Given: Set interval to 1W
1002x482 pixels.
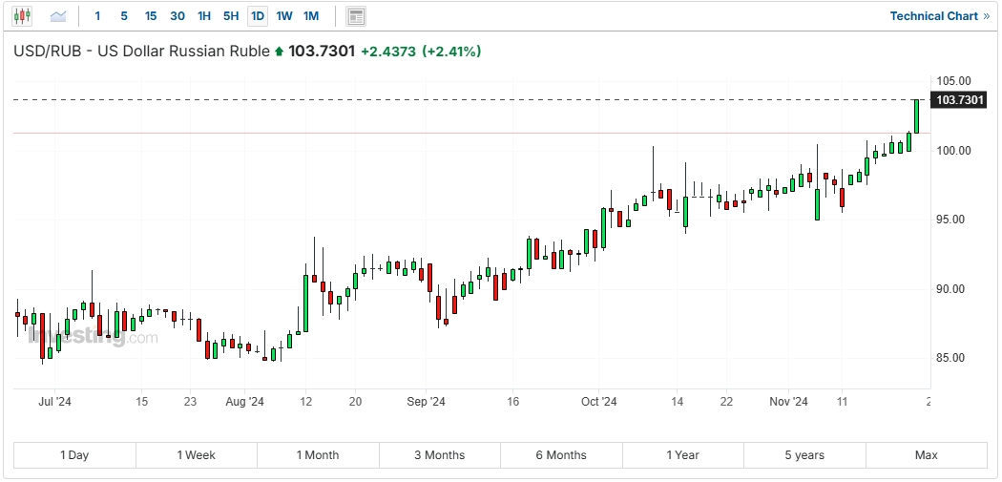Looking at the screenshot, I should click(x=284, y=16).
